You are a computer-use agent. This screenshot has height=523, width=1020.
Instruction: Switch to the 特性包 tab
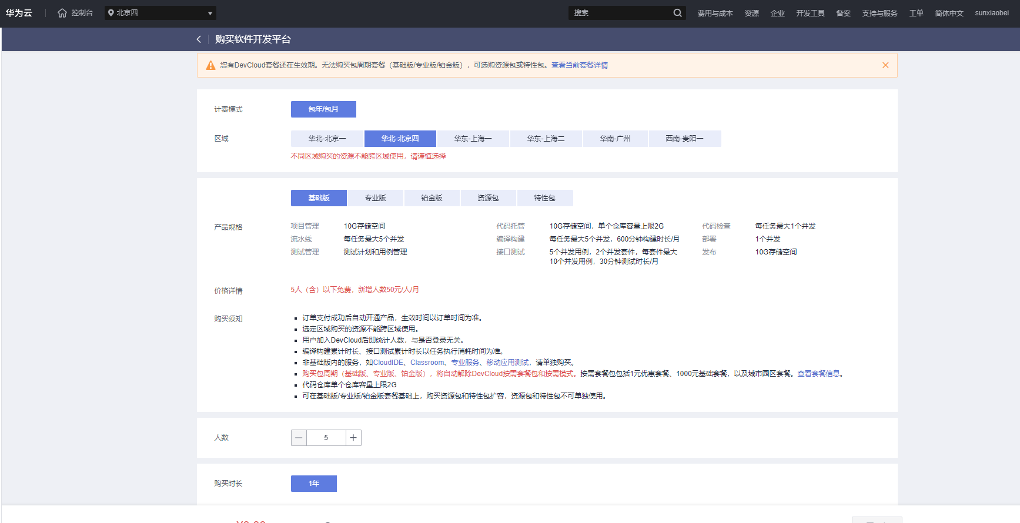tap(544, 198)
